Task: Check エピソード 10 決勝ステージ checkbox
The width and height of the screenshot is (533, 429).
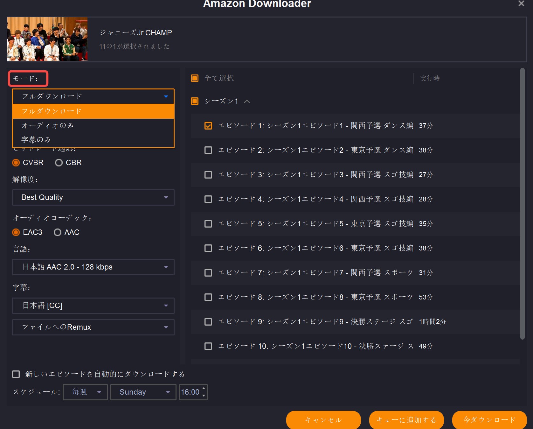Action: pyautogui.click(x=208, y=346)
